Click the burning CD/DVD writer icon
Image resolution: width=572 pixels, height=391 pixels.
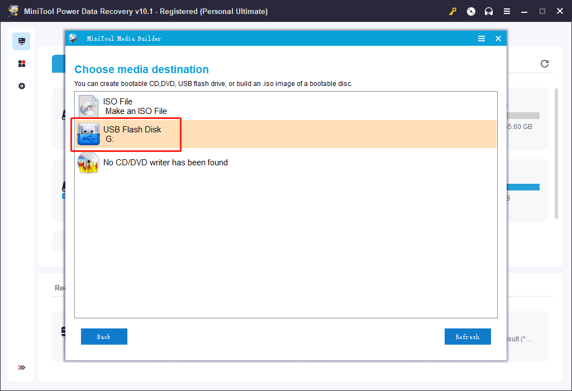88,163
